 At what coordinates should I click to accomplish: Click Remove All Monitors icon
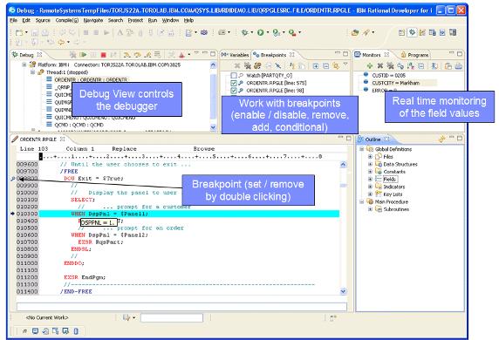[390, 66]
